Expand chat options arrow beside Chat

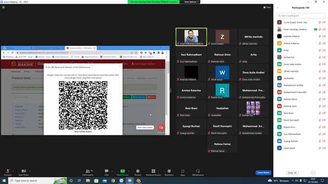coord(112,171)
